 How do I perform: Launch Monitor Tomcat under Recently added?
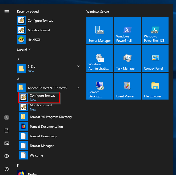[48, 30]
